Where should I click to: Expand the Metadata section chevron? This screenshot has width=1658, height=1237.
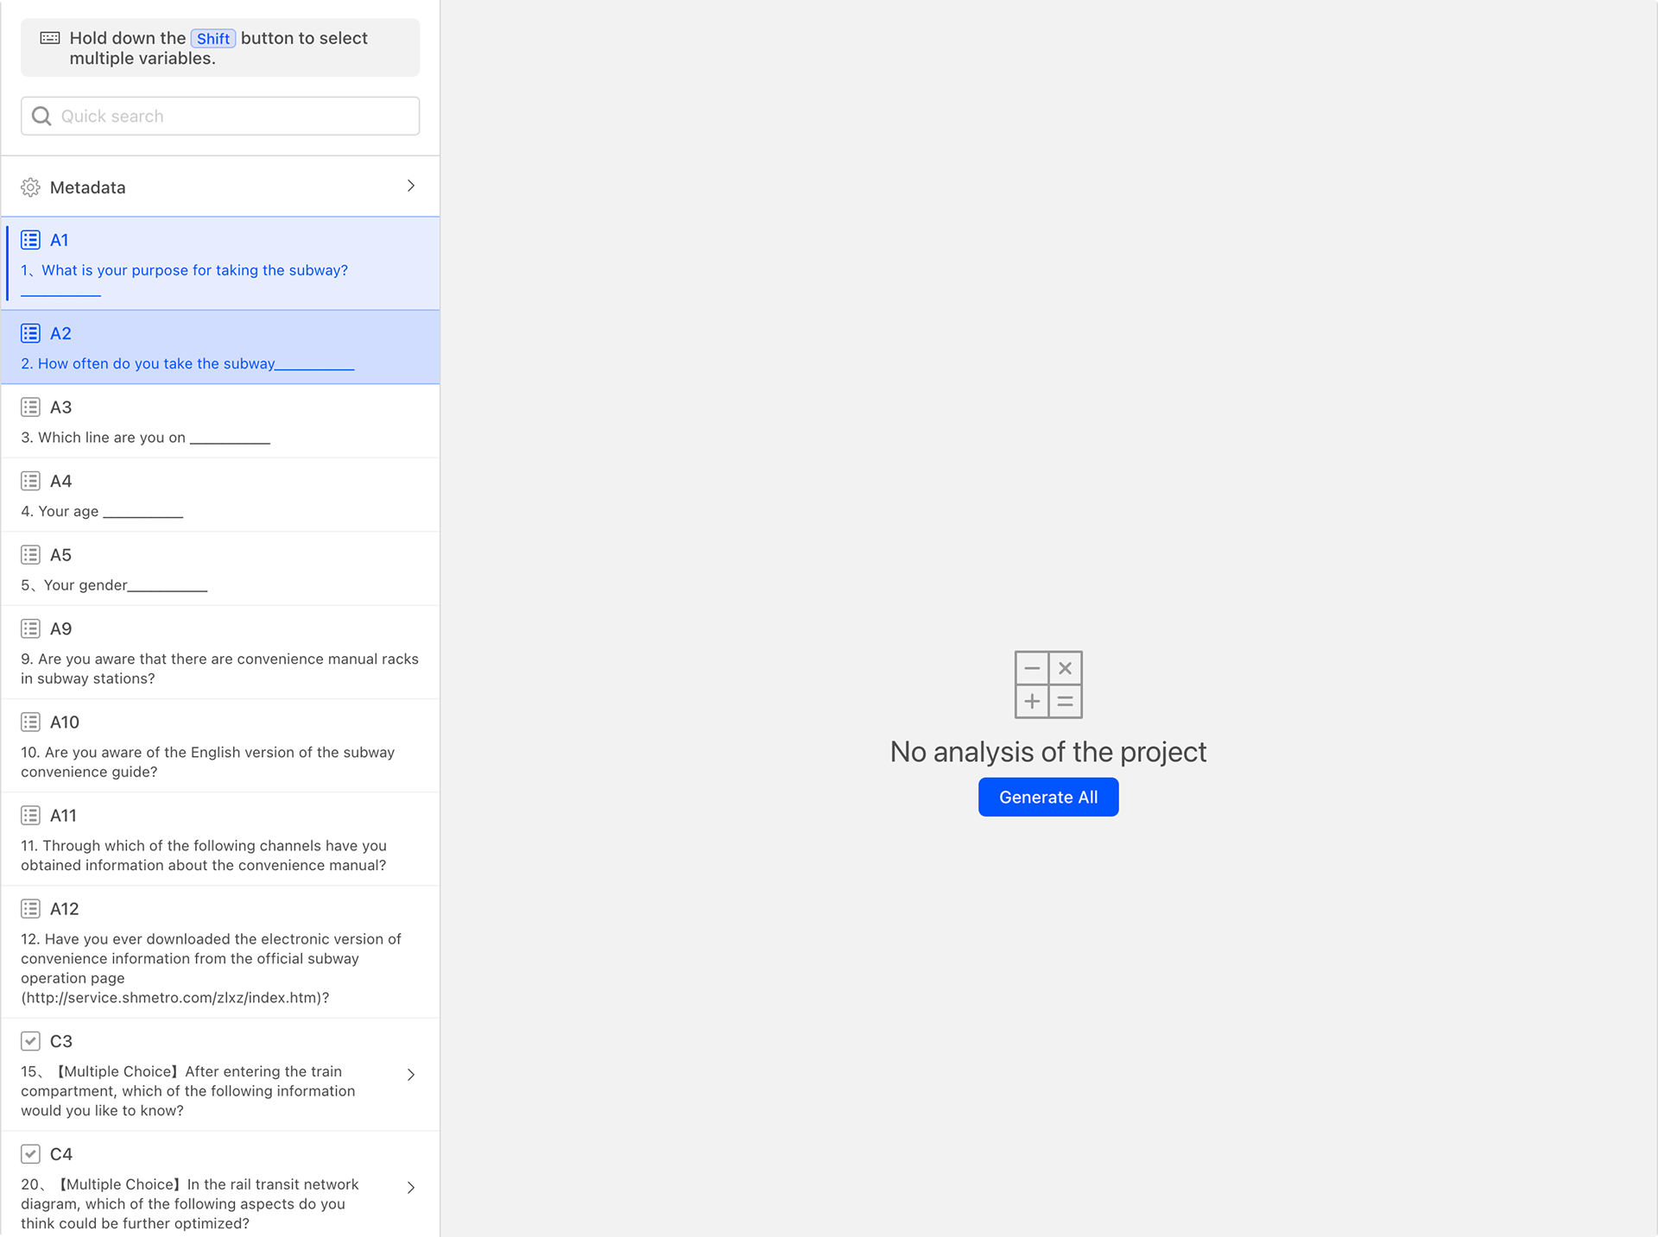click(x=411, y=186)
